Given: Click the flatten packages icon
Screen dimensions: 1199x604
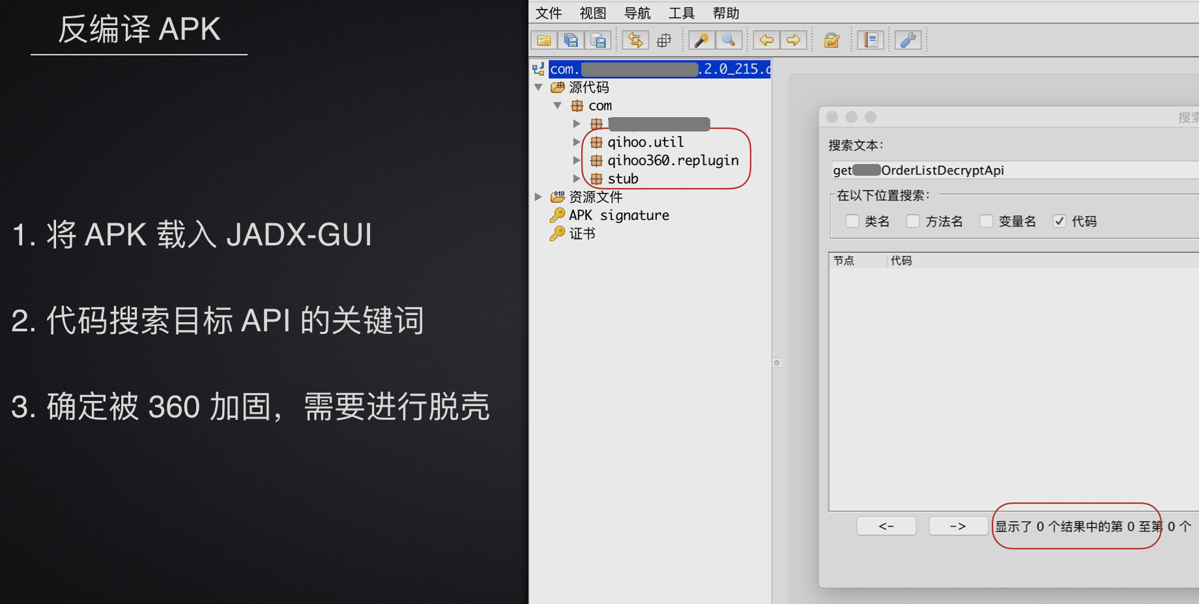Looking at the screenshot, I should click(x=664, y=40).
